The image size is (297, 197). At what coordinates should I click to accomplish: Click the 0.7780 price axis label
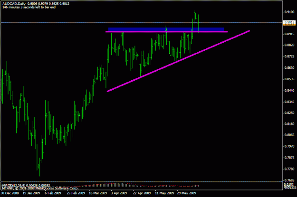tap(289, 169)
